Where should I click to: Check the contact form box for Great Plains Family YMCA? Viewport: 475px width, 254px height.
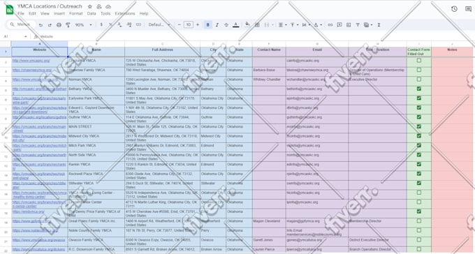point(419,221)
